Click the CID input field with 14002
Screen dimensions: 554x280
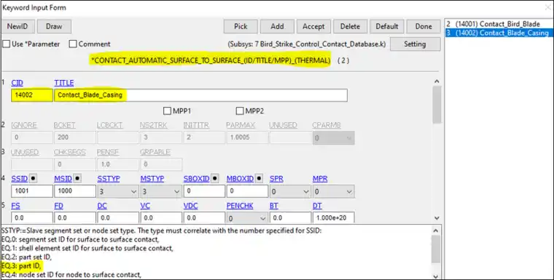[32, 95]
